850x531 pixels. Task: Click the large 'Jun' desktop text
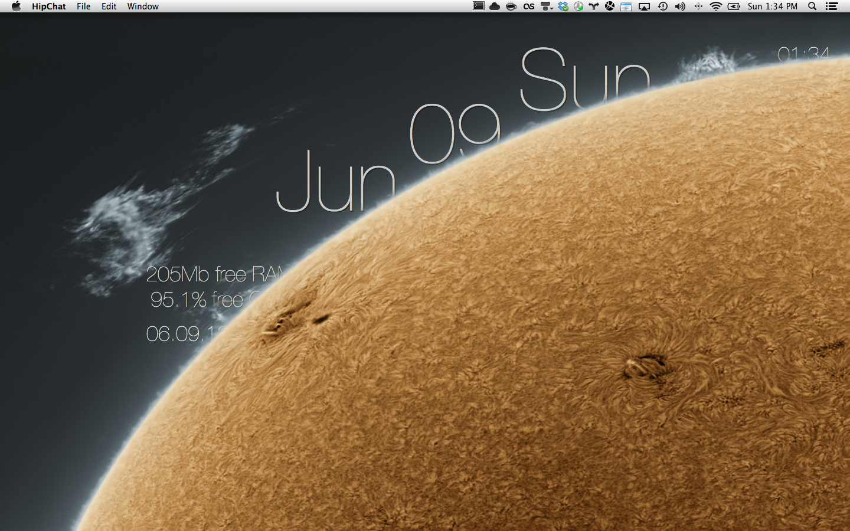[x=335, y=181]
